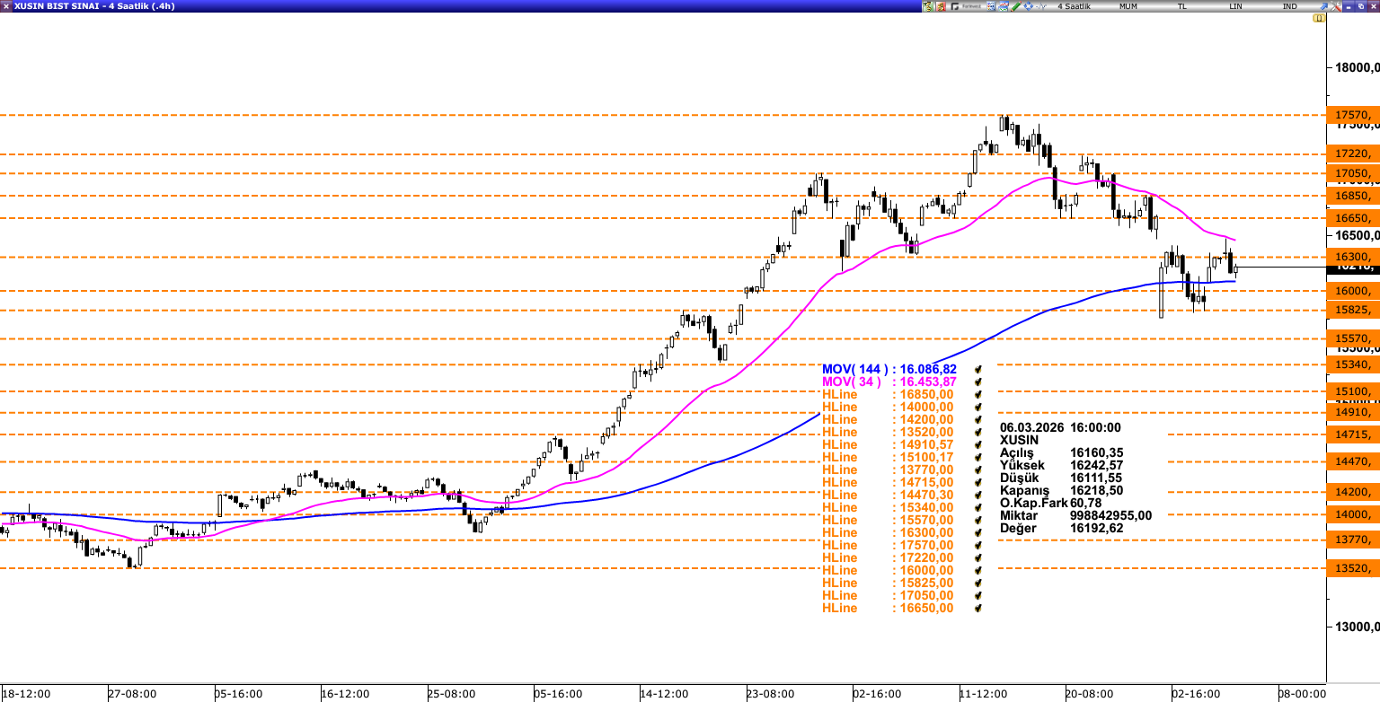
Task: Toggle the MOV(34) indicator checkmark
Action: coord(977,382)
